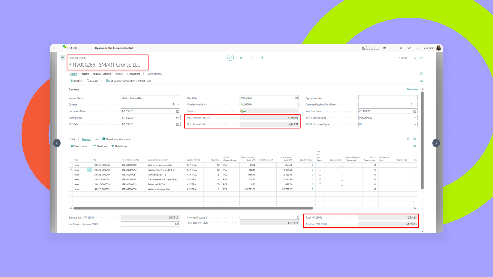The width and height of the screenshot is (493, 277).
Task: Tick checkbox in Tablet salt ECOSIL row
Action: [320, 184]
